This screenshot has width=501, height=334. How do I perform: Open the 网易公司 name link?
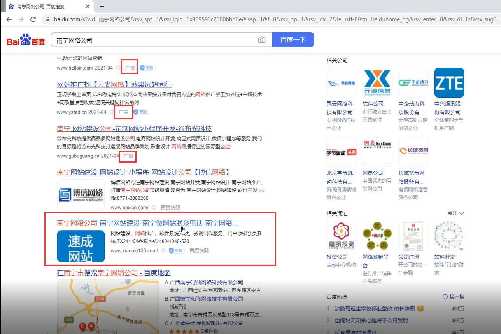373,173
